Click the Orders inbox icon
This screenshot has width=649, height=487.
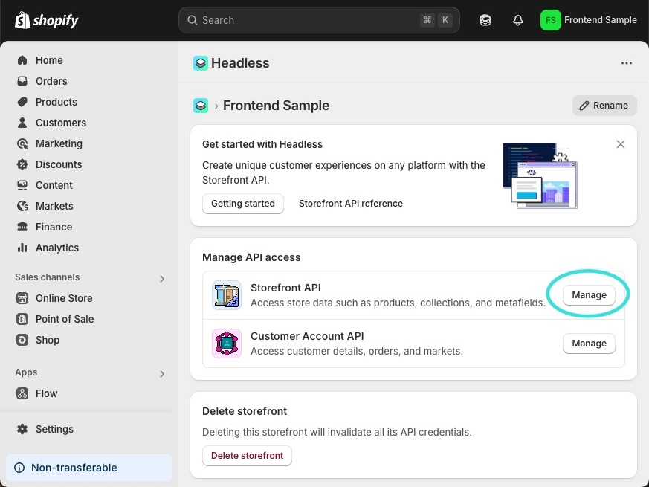click(22, 81)
